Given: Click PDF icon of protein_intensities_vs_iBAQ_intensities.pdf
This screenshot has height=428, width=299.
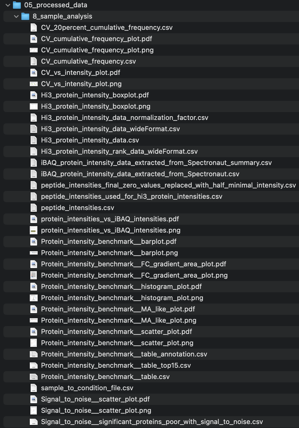Looking at the screenshot, I should tap(34, 219).
